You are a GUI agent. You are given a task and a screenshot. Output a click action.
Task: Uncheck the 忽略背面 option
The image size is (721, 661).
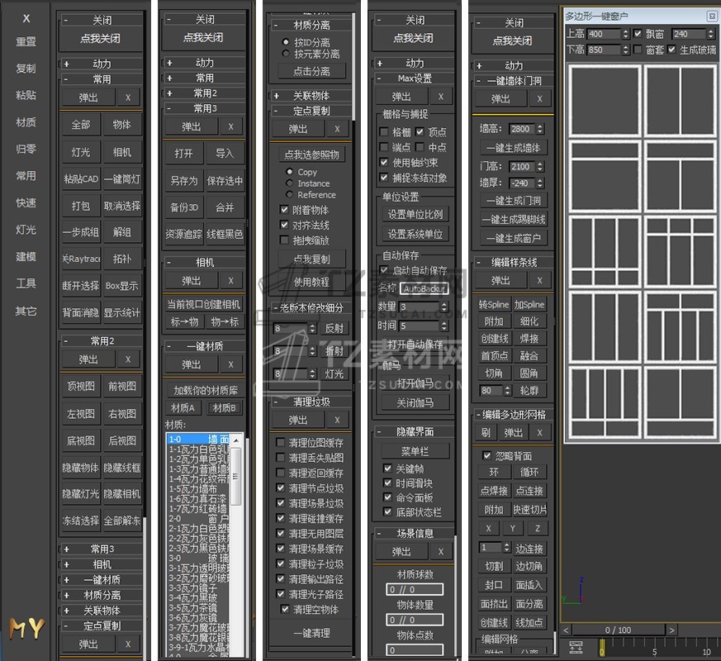486,455
